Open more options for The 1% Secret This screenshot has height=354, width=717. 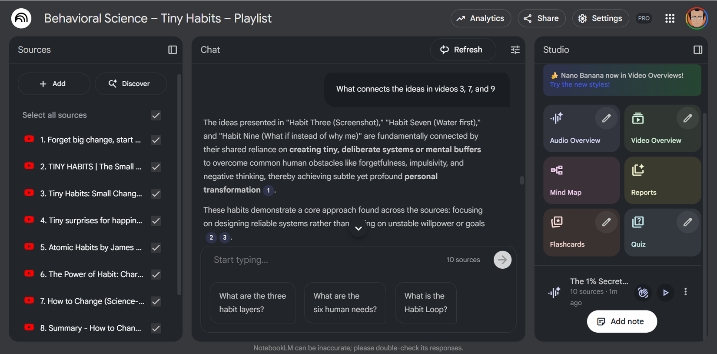pos(685,292)
